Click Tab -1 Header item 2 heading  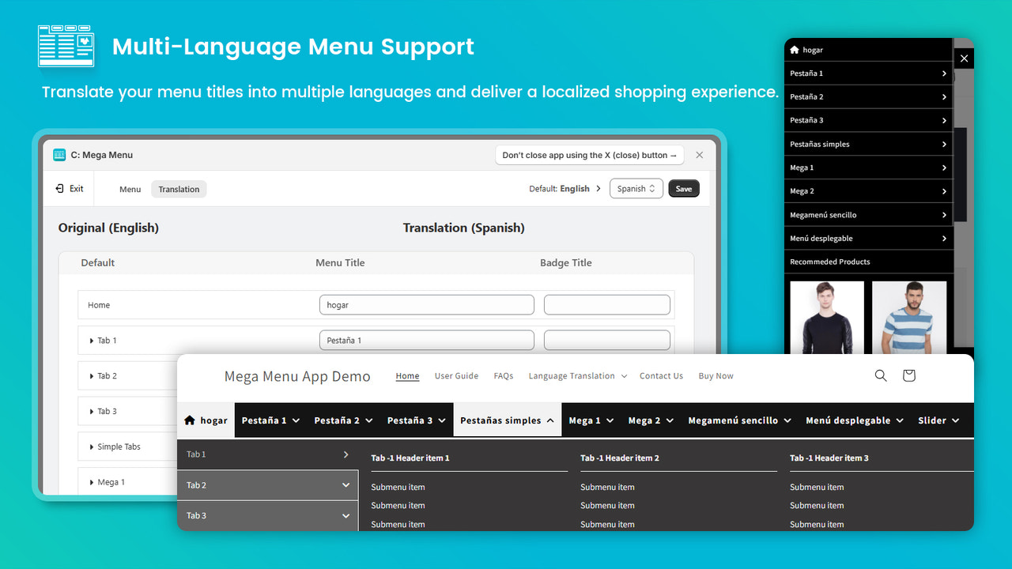pos(620,458)
